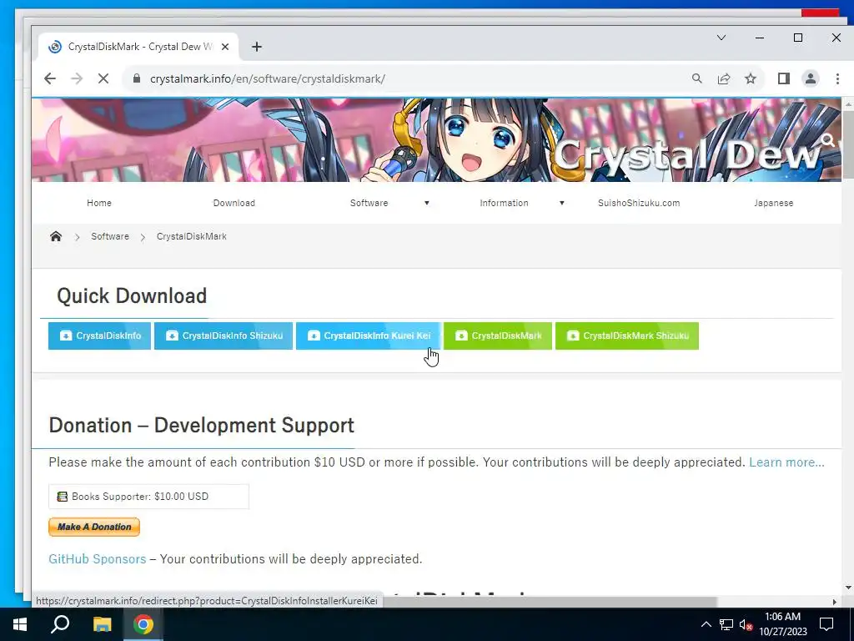This screenshot has width=854, height=641.
Task: Download CrystalDiskMark
Action: click(498, 336)
